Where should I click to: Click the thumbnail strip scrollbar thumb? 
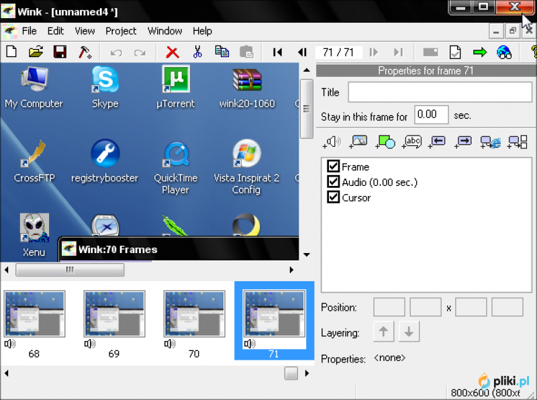[x=291, y=373]
